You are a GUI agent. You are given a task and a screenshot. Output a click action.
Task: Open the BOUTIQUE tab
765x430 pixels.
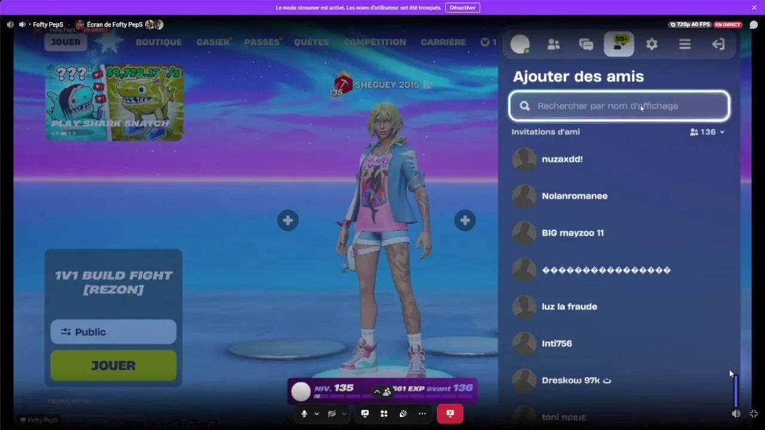coord(158,42)
